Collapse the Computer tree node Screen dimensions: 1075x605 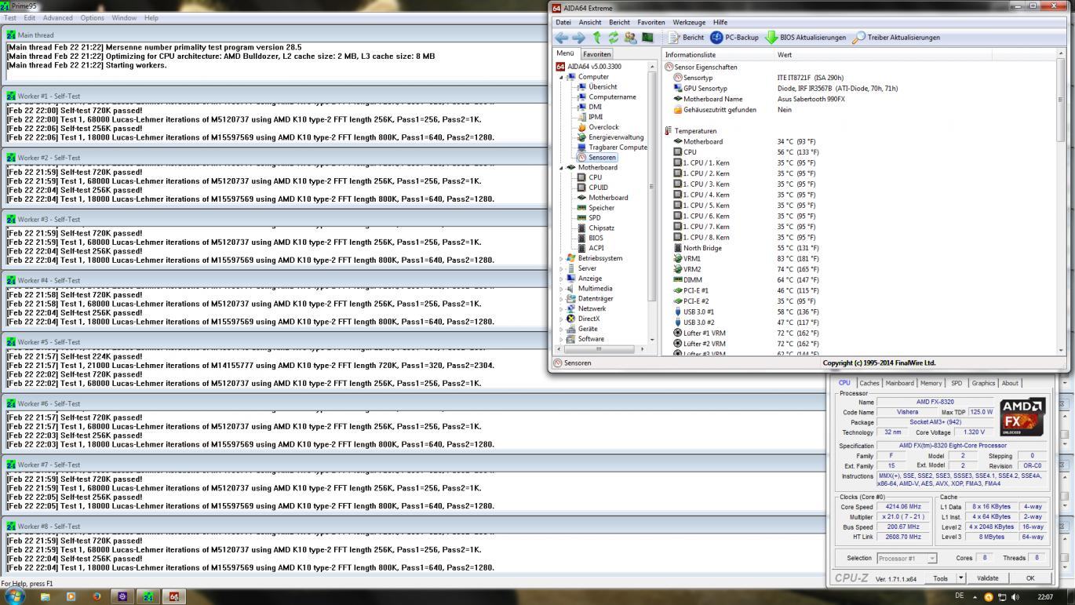click(561, 77)
